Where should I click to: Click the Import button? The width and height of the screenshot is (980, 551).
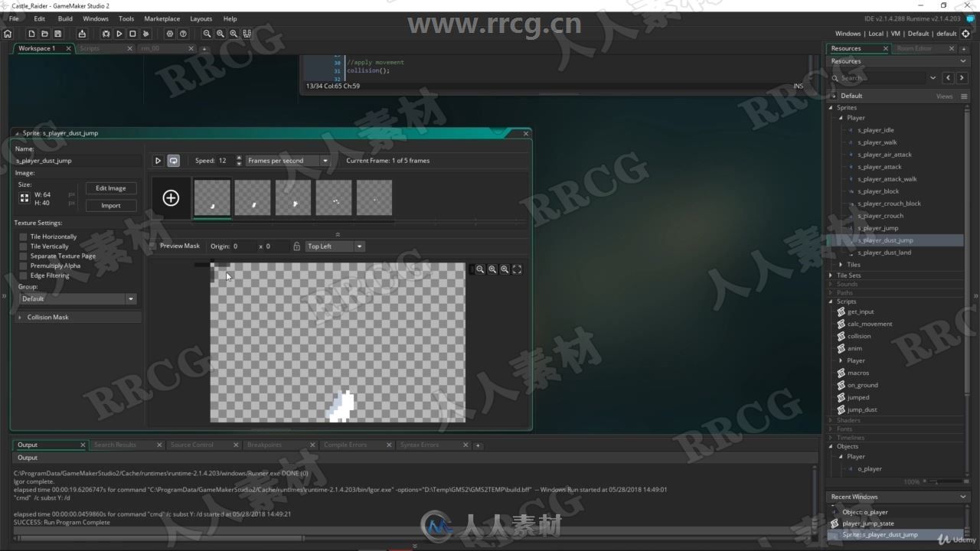pos(111,205)
